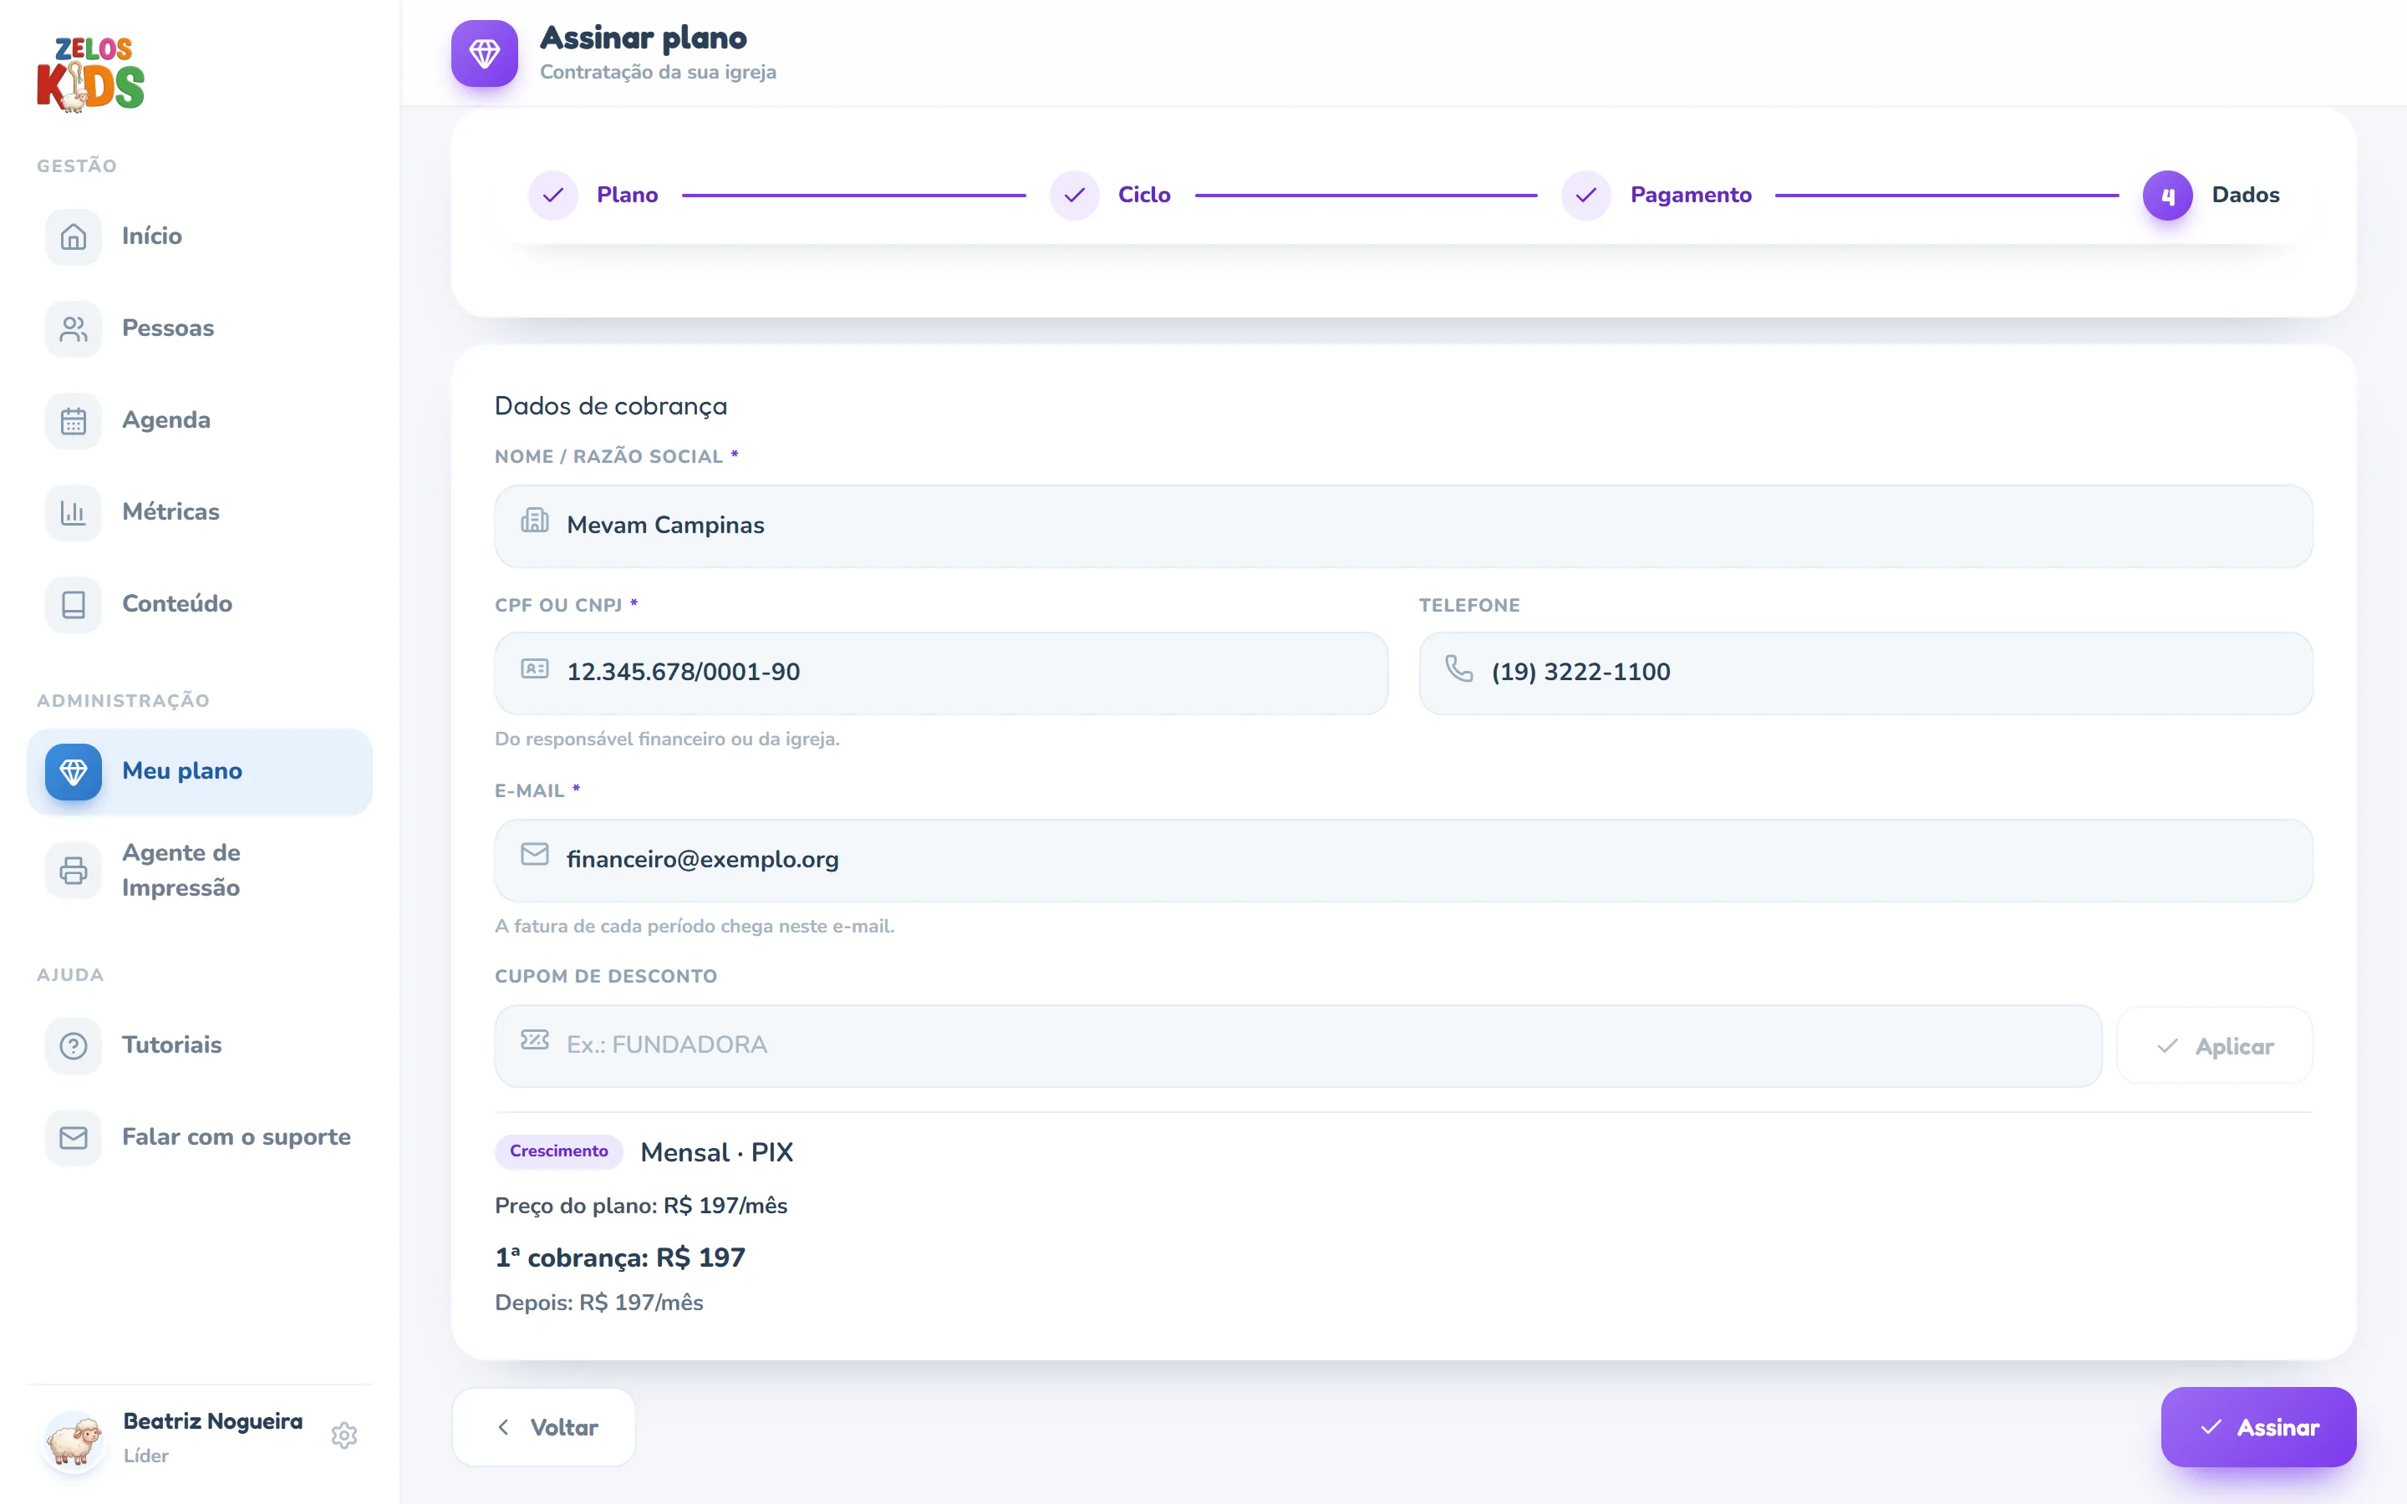Click the 'Dados de cobrança' heading

click(611, 406)
